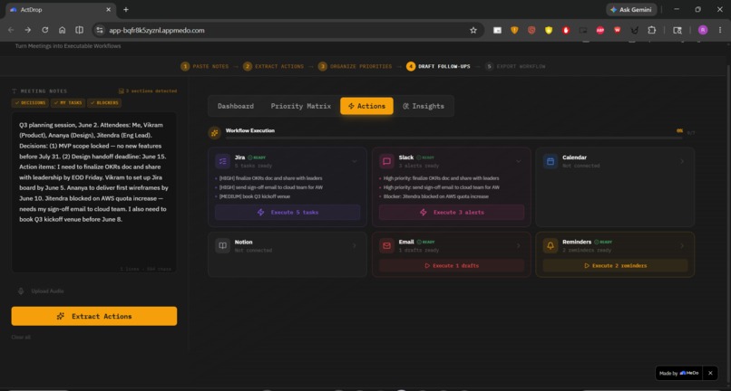Click inside the meeting notes text area

pyautogui.click(x=94, y=192)
